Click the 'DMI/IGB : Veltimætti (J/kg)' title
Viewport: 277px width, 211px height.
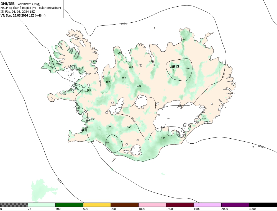(20, 4)
